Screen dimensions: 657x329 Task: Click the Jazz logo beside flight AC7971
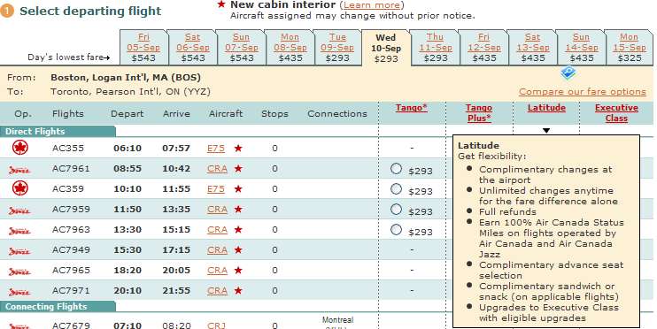coord(19,292)
